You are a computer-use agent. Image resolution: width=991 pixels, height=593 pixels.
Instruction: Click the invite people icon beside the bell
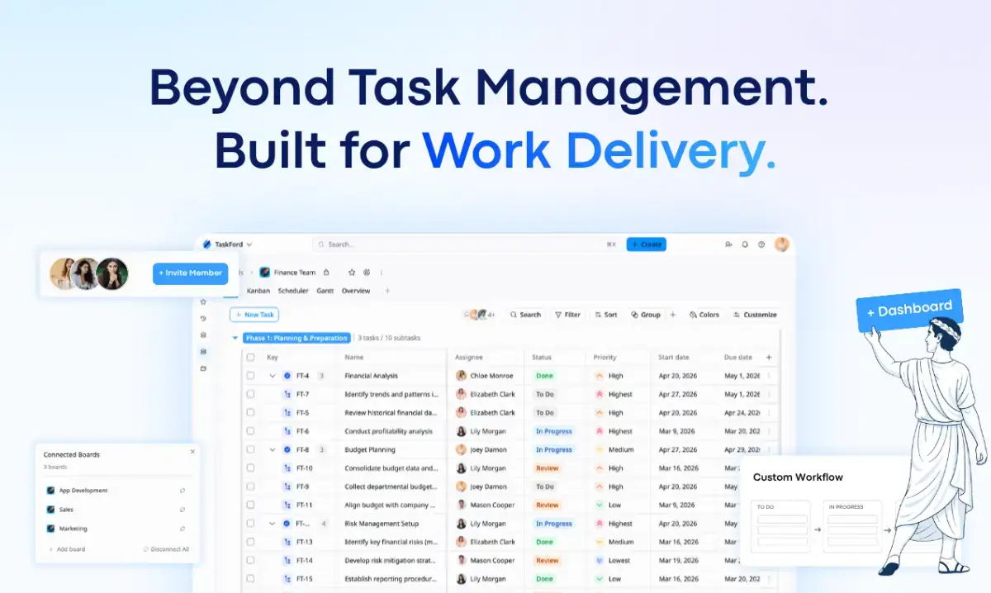pos(728,244)
